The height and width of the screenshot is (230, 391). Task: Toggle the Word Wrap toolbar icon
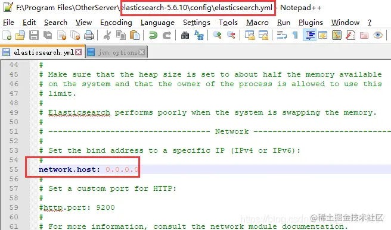[282, 35]
